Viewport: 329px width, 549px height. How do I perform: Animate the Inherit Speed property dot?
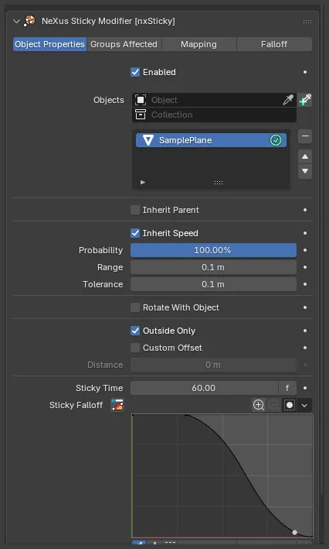point(305,233)
